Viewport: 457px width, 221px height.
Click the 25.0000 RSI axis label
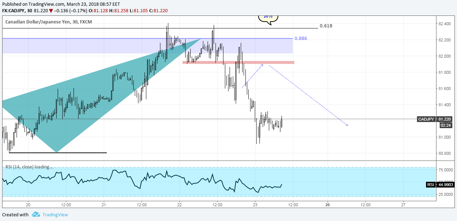click(446, 194)
